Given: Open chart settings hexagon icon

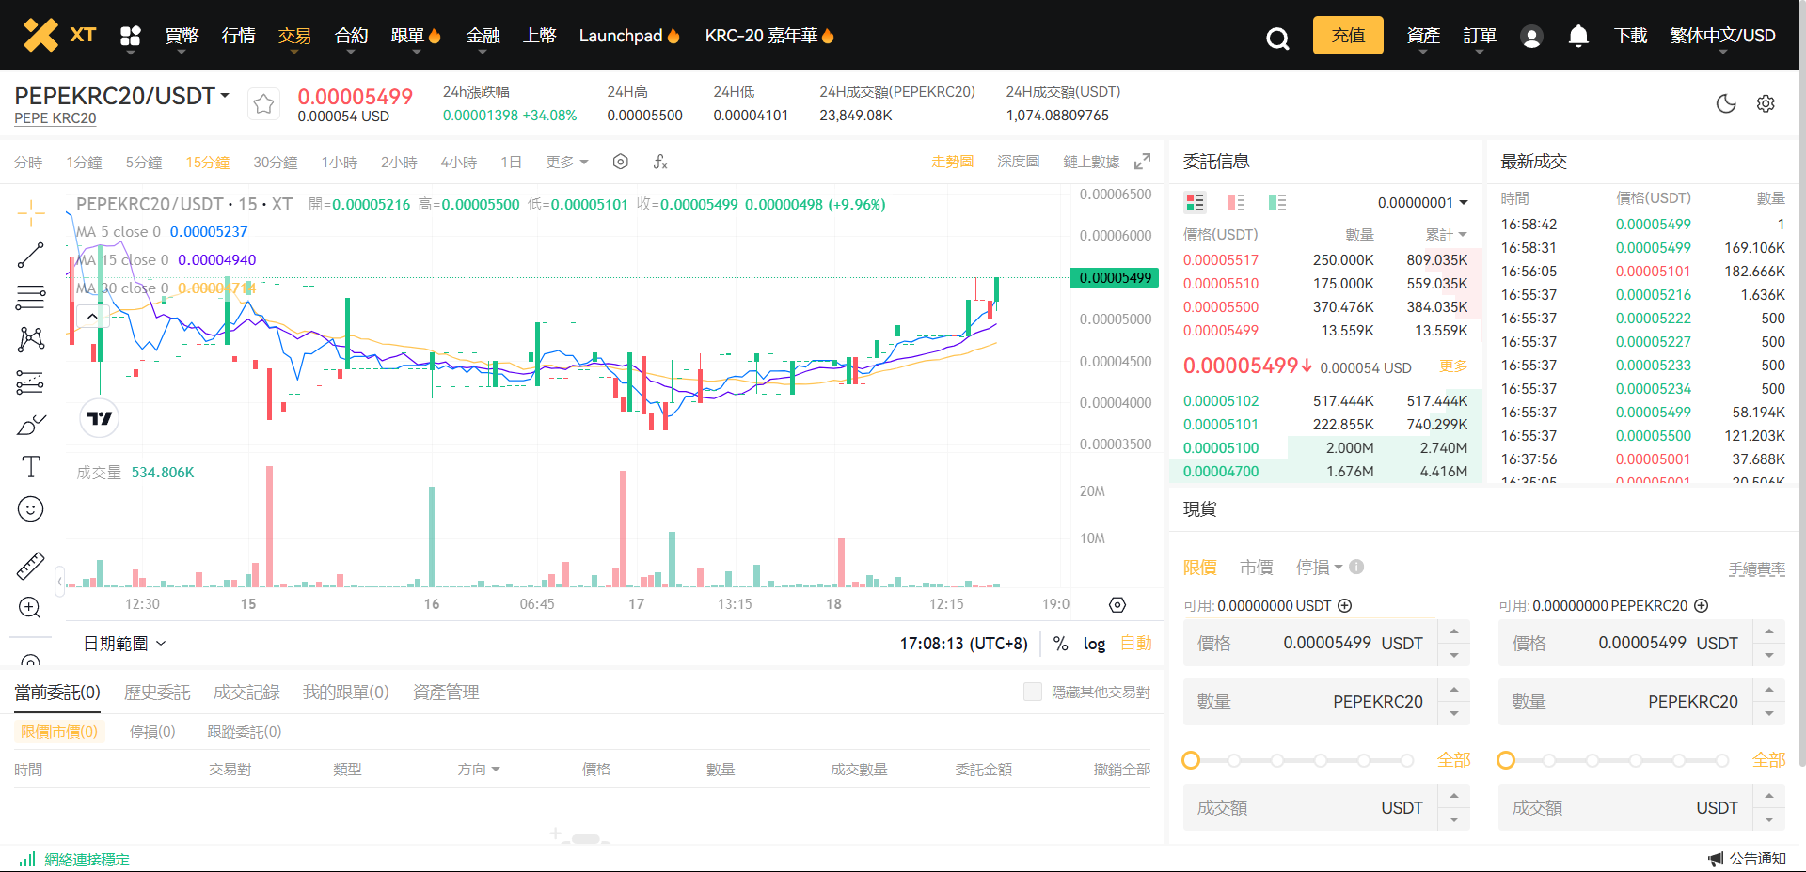Looking at the screenshot, I should tap(620, 162).
